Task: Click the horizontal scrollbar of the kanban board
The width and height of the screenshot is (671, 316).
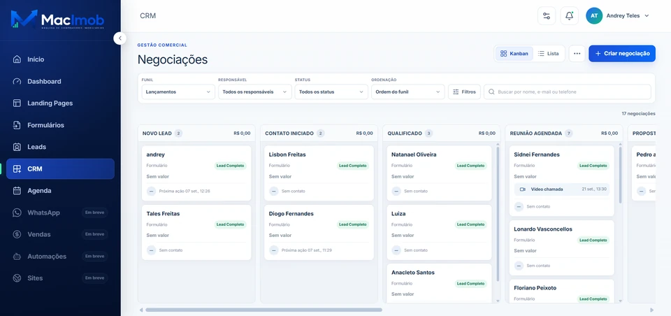Action: pyautogui.click(x=264, y=310)
